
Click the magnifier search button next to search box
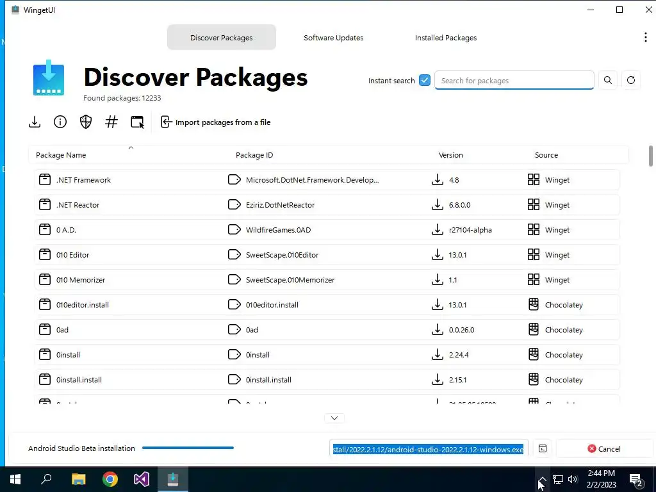coord(608,80)
